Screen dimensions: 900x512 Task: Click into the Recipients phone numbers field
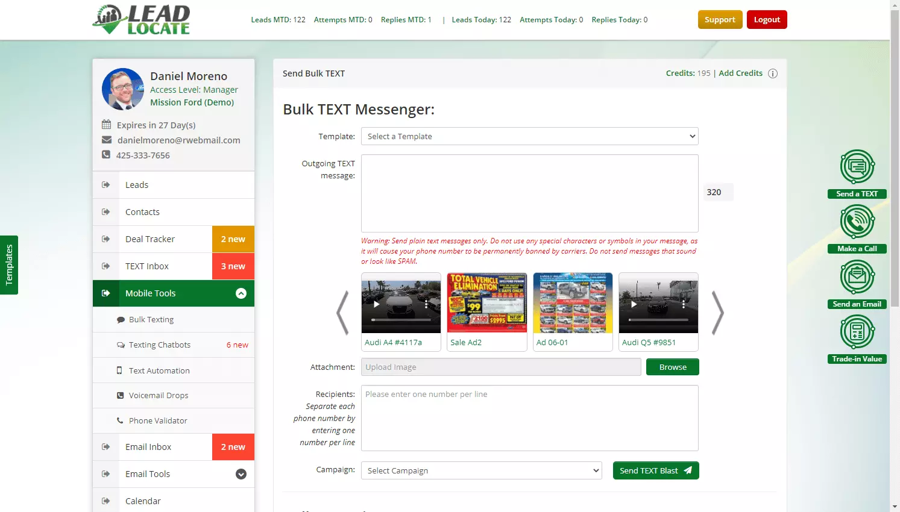530,418
